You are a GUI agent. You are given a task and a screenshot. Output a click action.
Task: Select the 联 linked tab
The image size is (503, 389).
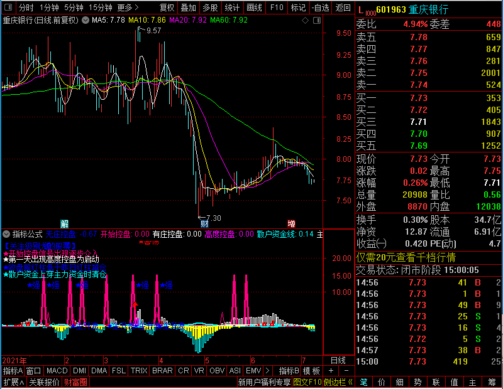(436, 382)
